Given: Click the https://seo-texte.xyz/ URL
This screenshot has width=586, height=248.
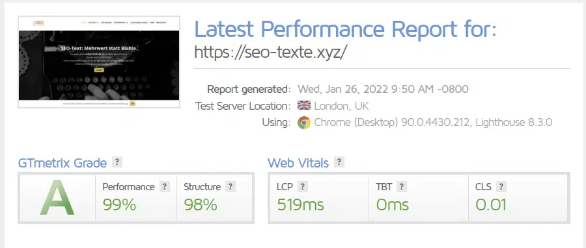Looking at the screenshot, I should pyautogui.click(x=271, y=53).
